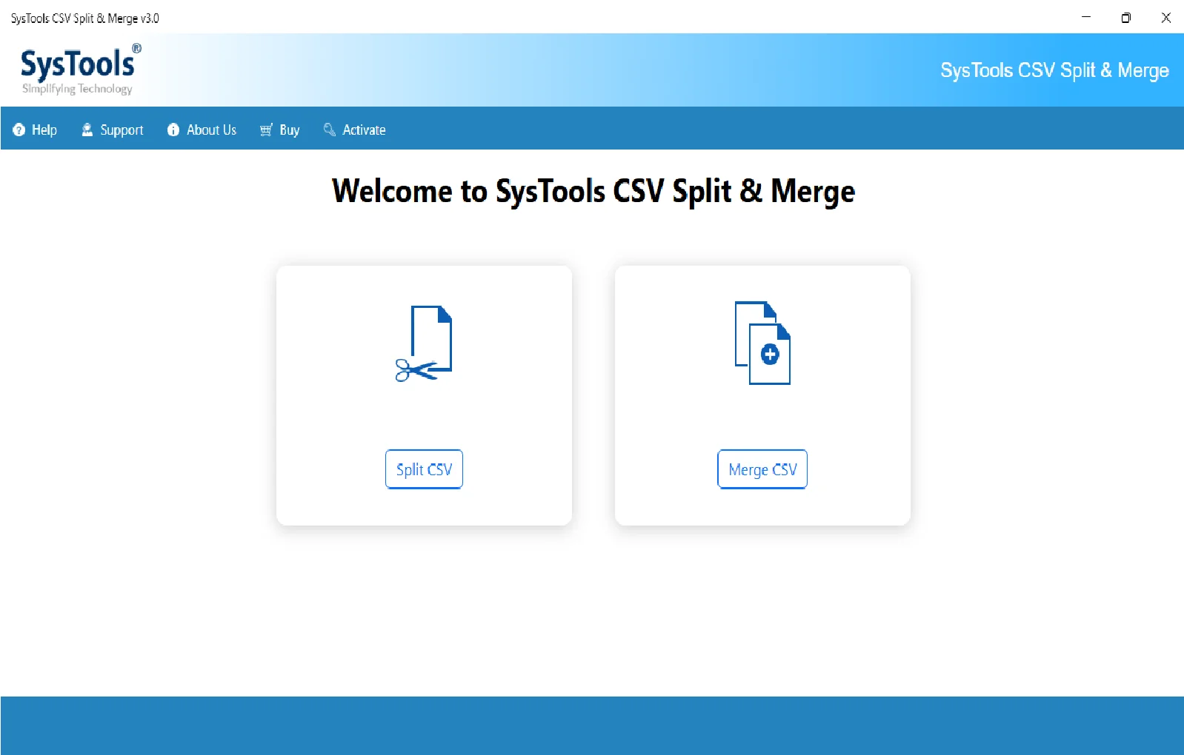Click the Activate key icon
This screenshot has width=1184, height=755.
pyautogui.click(x=330, y=130)
